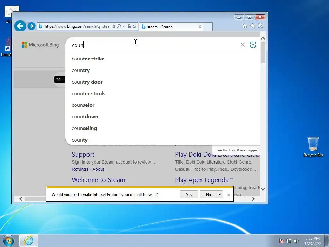The width and height of the screenshot is (329, 247).
Task: Clear the Bing search box with the X
Action: click(x=242, y=45)
